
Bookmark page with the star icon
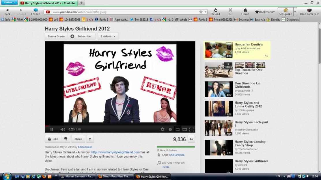pos(201,12)
